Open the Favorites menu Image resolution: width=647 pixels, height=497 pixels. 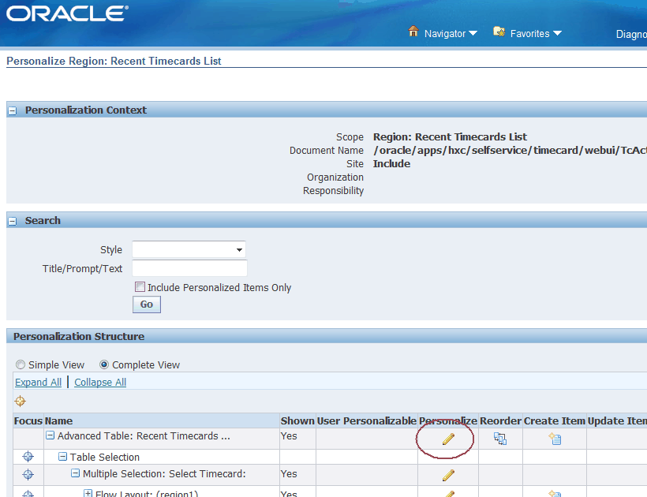click(x=529, y=34)
